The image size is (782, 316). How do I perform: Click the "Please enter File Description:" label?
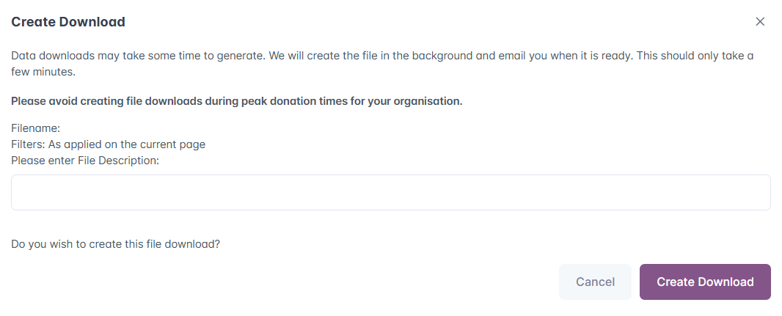pyautogui.click(x=85, y=160)
